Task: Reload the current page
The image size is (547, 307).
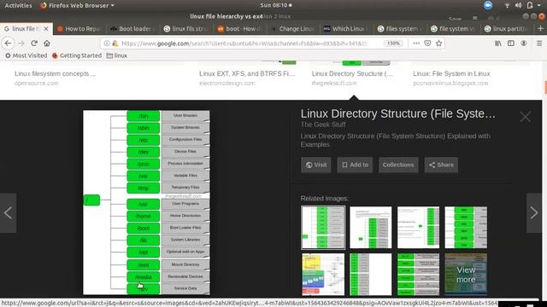Action: click(34, 43)
